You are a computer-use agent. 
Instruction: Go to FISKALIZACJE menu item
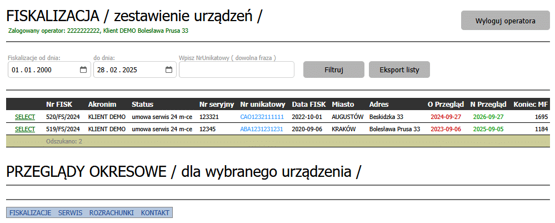point(31,213)
